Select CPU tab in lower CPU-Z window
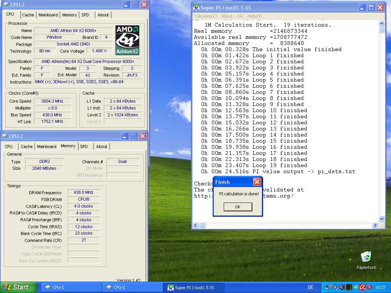The image size is (391, 293). 9,146
